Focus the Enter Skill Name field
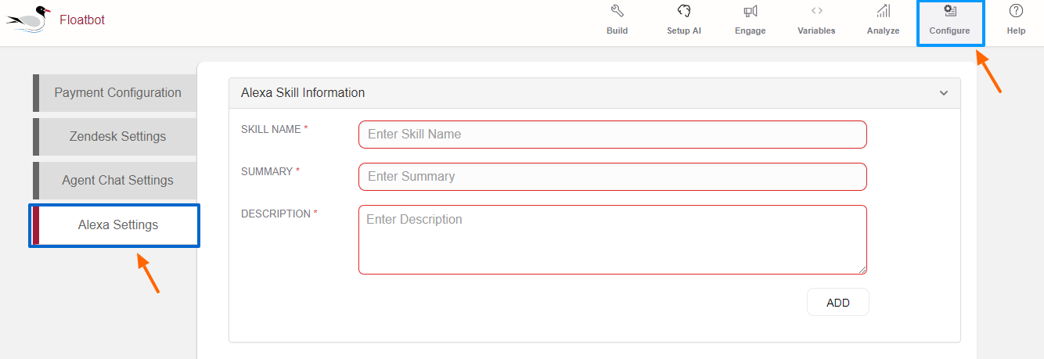This screenshot has height=359, width=1044. tap(612, 135)
